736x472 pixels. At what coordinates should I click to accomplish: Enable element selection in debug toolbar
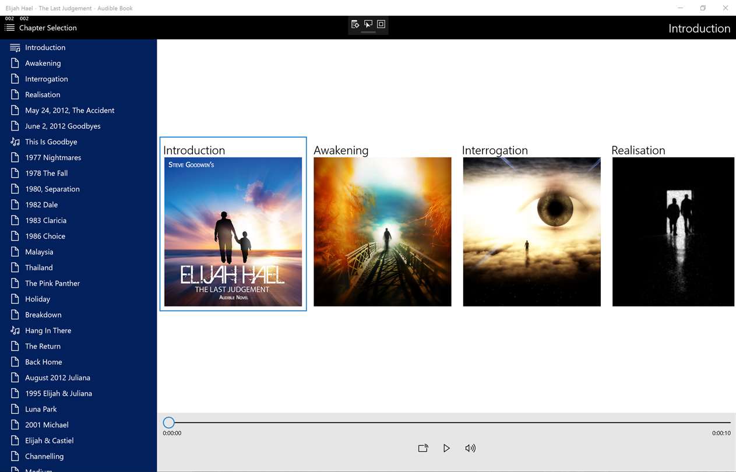coord(368,24)
